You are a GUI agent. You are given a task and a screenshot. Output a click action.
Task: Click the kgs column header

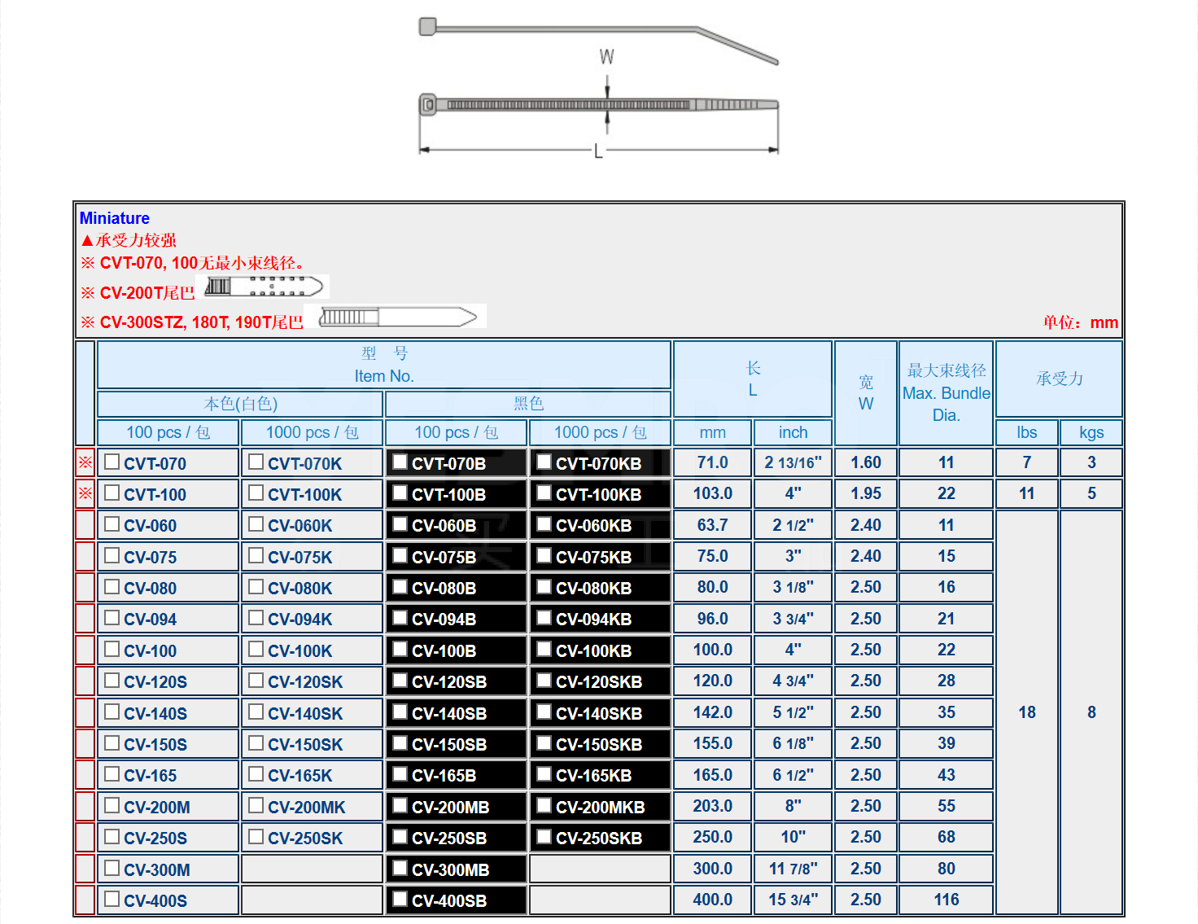[1091, 432]
